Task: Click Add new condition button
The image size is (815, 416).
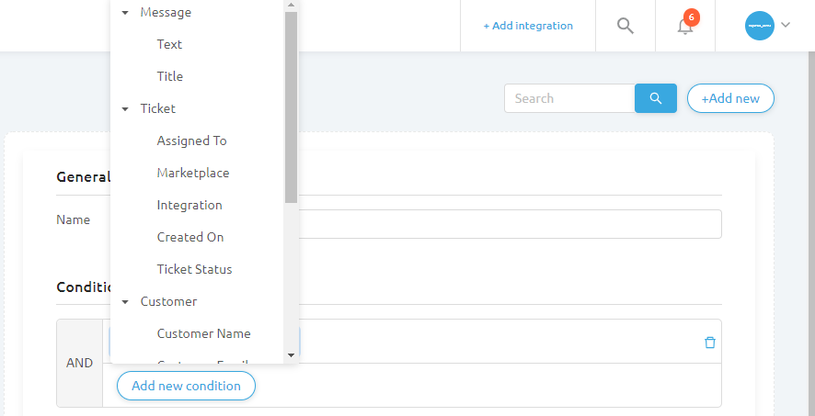Action: (186, 386)
